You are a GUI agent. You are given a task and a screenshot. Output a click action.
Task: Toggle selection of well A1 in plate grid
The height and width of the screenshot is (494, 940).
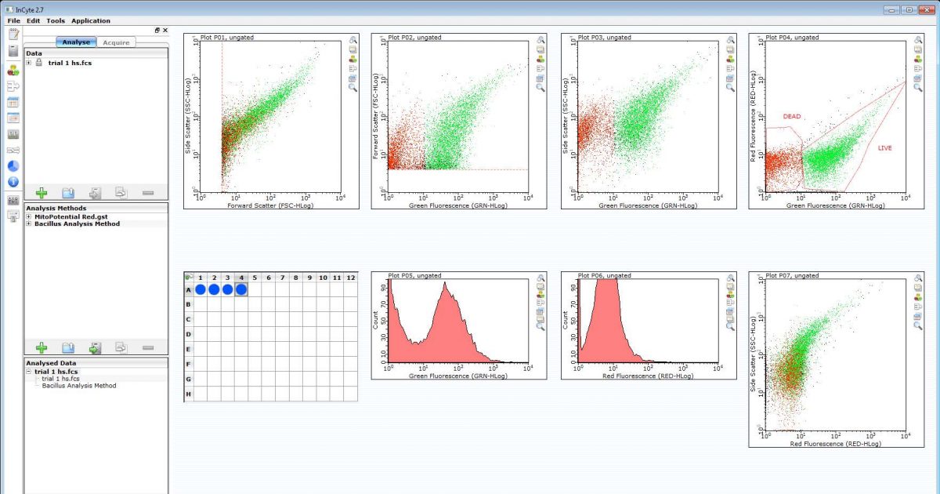pyautogui.click(x=200, y=289)
